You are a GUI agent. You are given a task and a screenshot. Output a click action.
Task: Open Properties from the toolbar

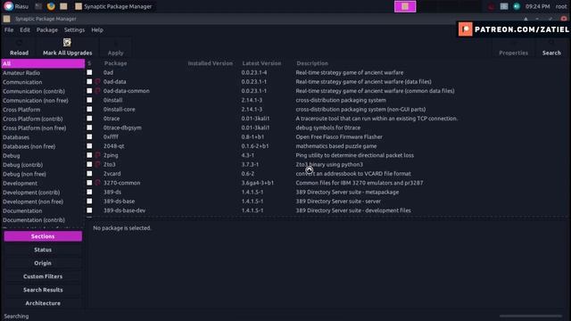514,47
